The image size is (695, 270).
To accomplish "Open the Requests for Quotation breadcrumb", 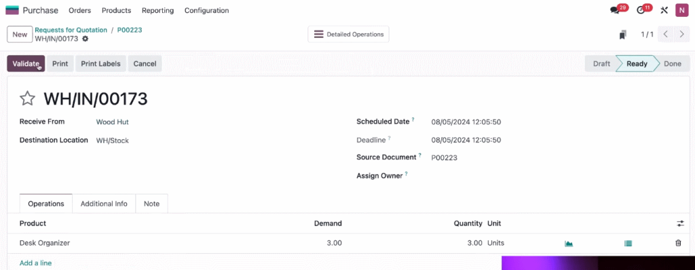I will [x=71, y=30].
